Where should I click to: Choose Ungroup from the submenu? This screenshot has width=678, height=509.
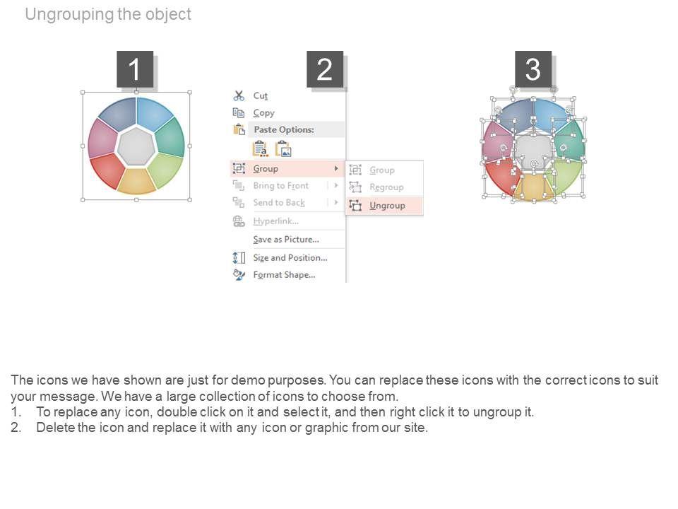coord(387,205)
